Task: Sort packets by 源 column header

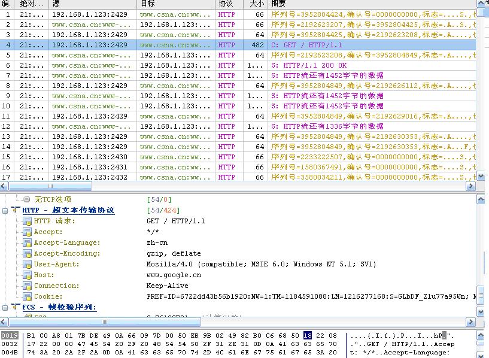Action: point(93,4)
